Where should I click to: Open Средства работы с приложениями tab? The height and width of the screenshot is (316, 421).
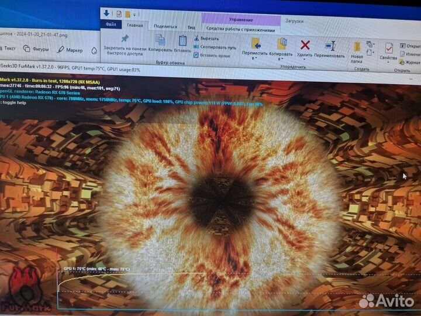tap(240, 30)
